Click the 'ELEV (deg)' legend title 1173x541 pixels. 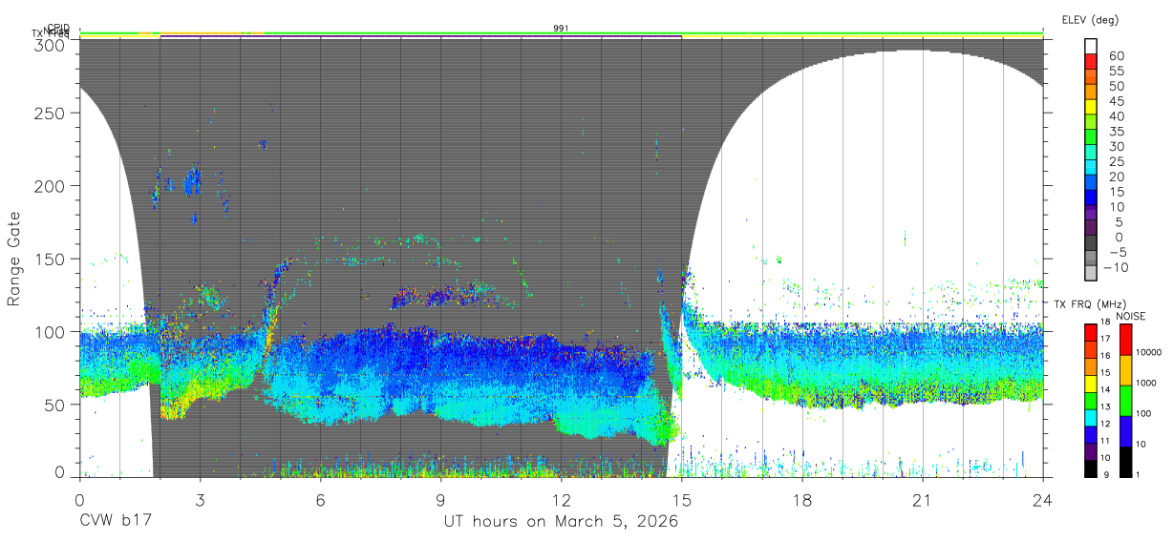[1090, 20]
